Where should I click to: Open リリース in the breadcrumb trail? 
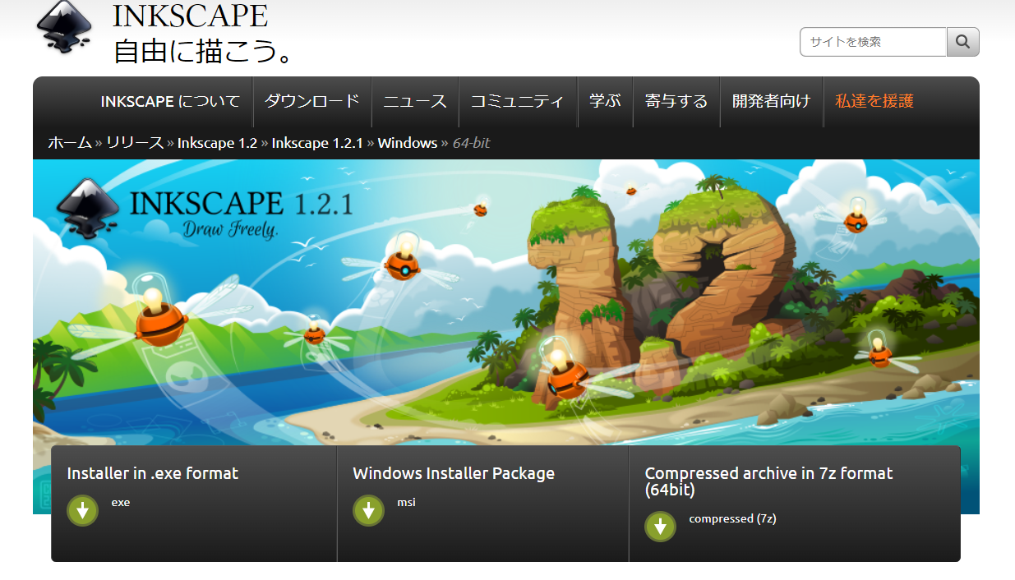click(x=135, y=143)
